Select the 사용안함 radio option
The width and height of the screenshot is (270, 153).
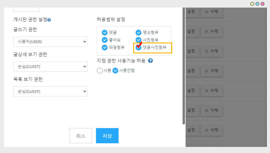click(115, 70)
